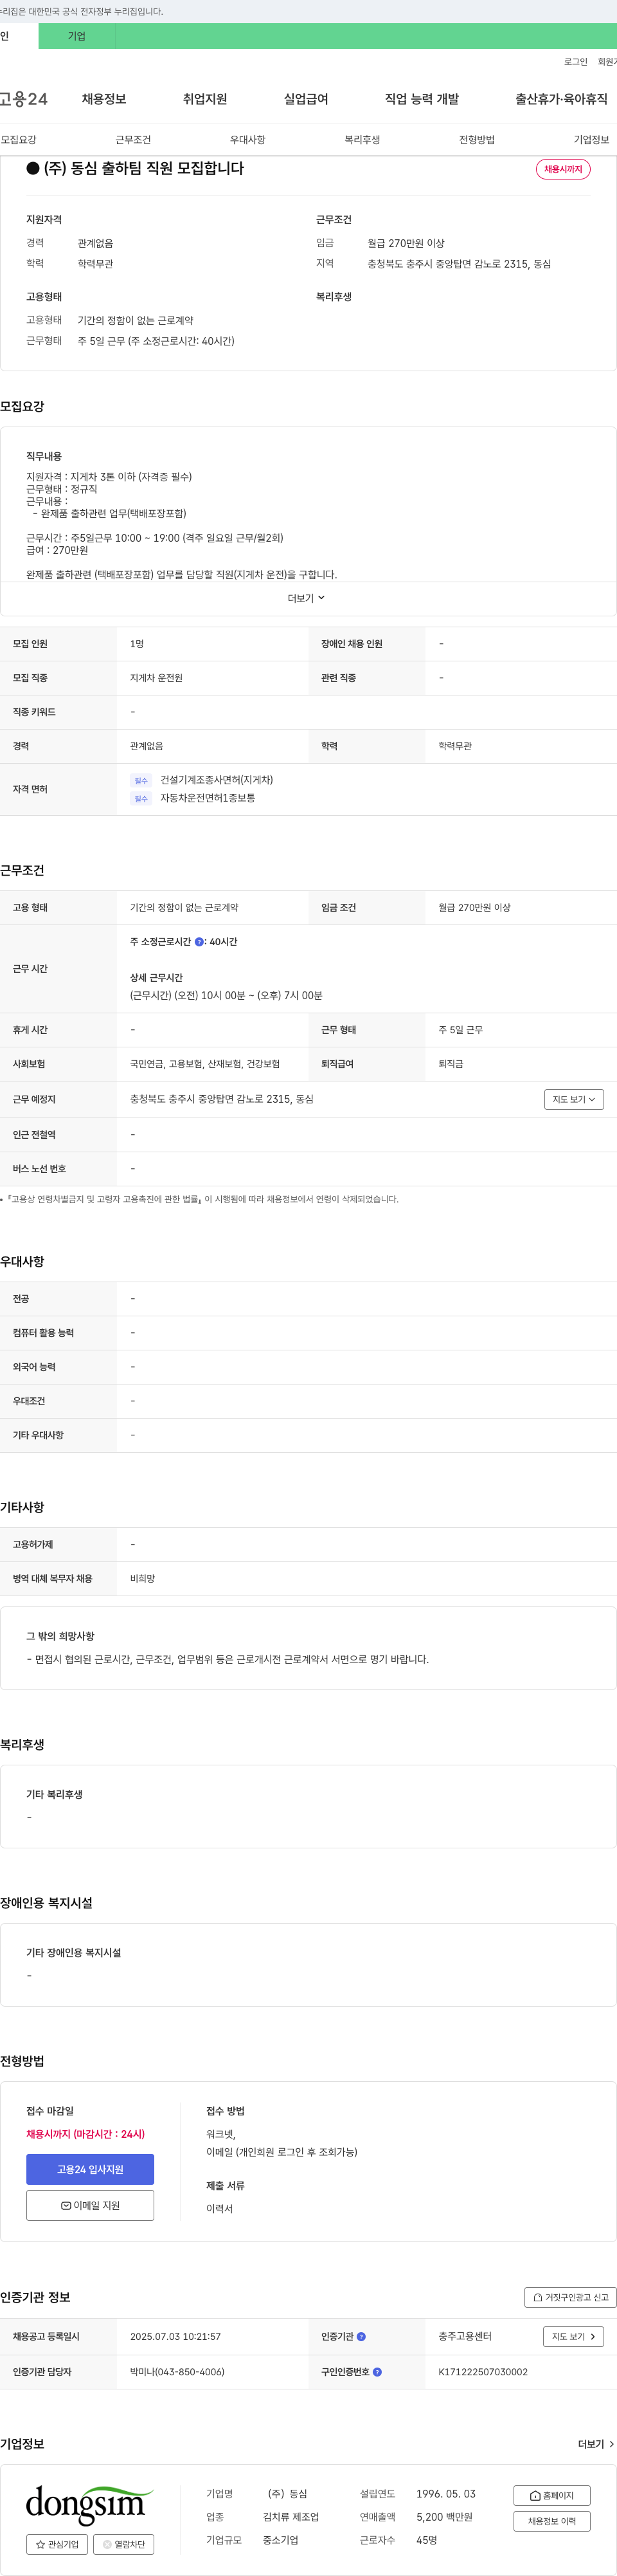Jump to the 기업정보 section tab
Viewport: 617px width, 2576px height.
tap(591, 140)
